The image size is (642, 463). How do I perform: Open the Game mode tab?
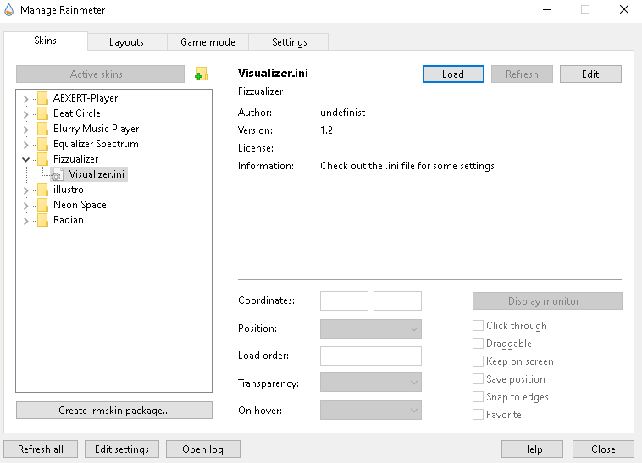click(208, 42)
